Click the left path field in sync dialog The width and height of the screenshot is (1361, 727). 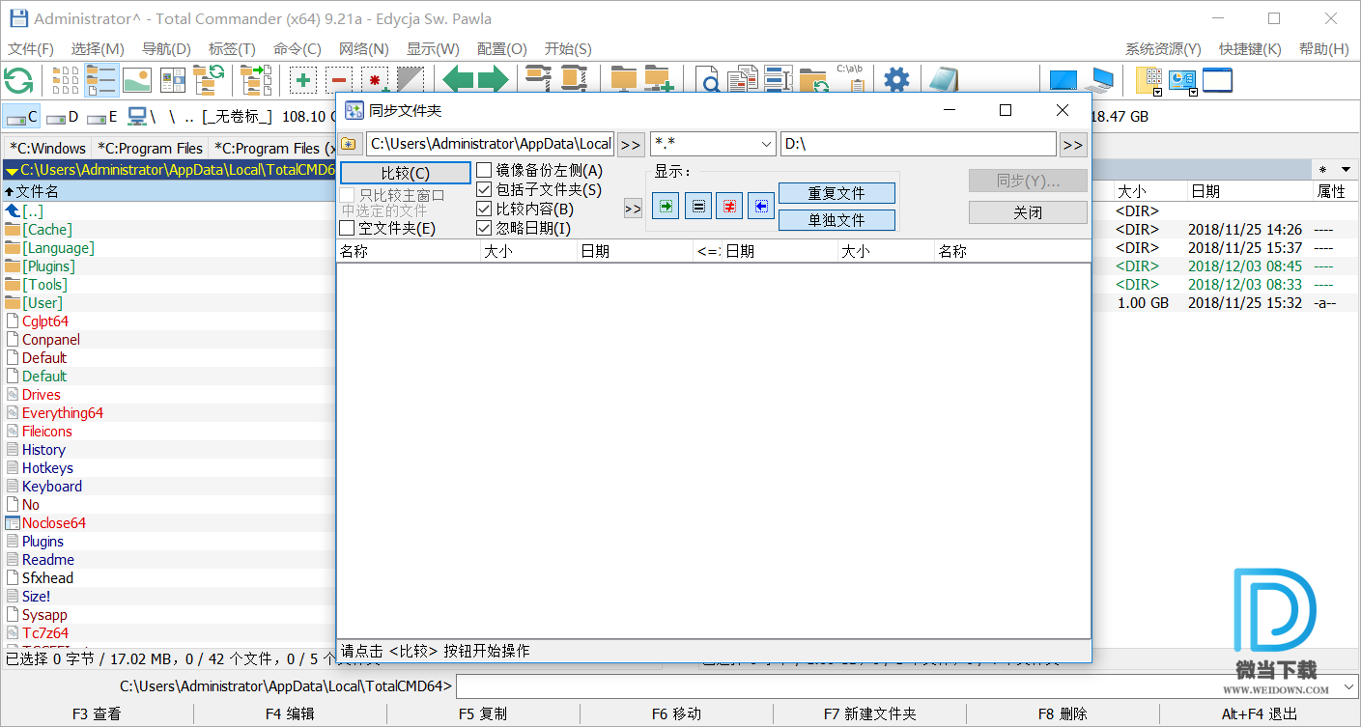coord(490,145)
